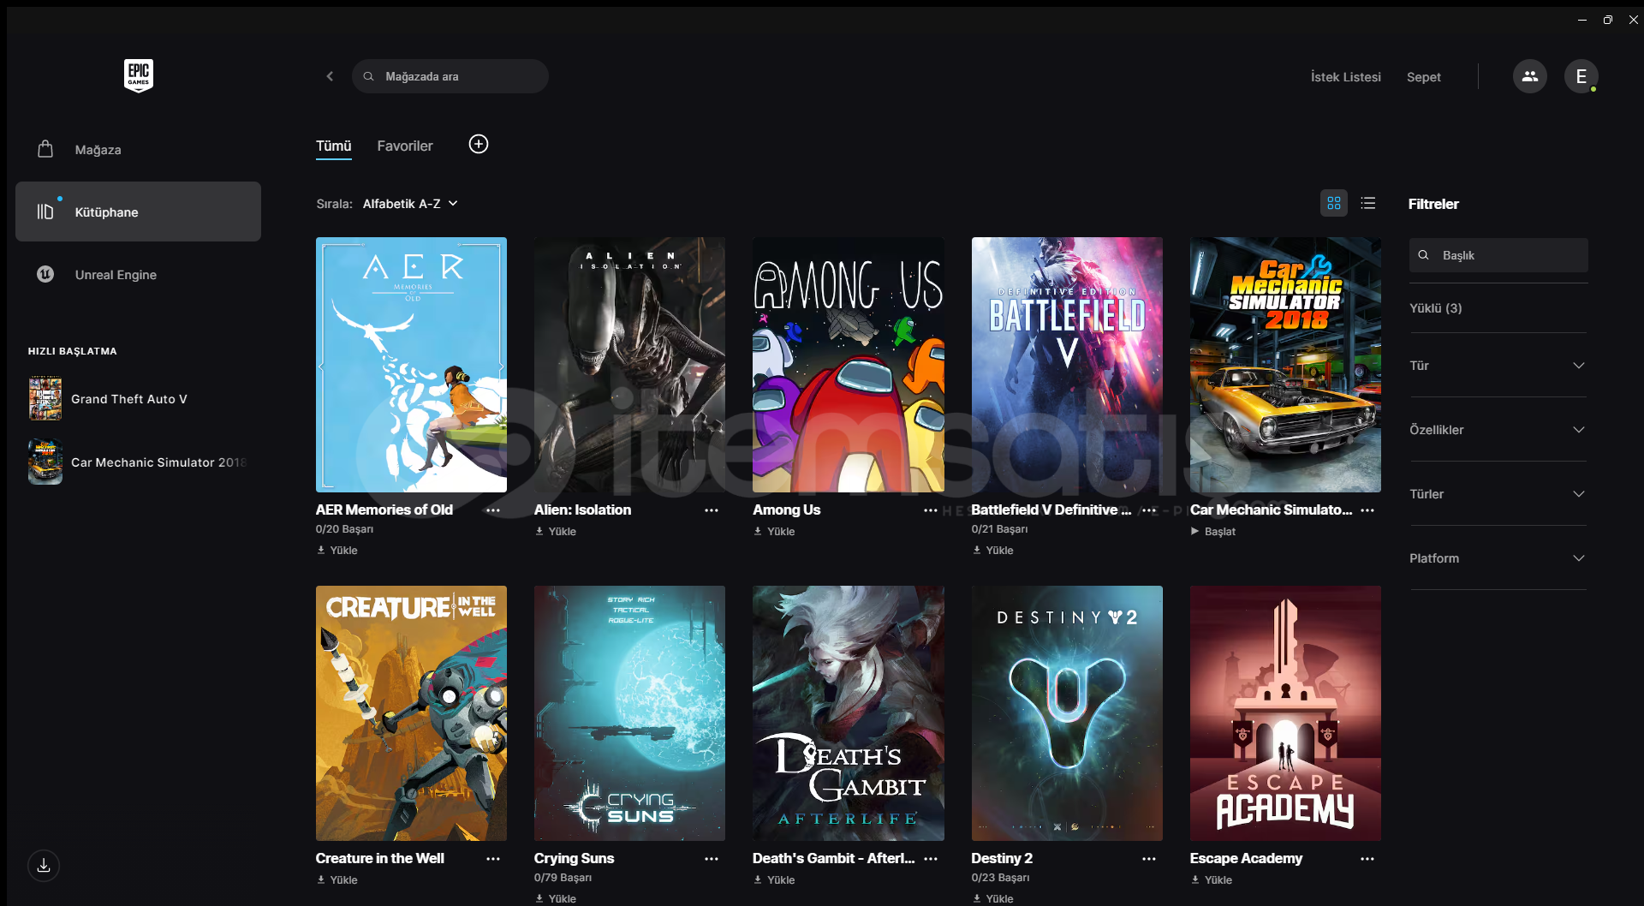Click Yükle under Creature in the Well
1644x906 pixels.
click(337, 880)
